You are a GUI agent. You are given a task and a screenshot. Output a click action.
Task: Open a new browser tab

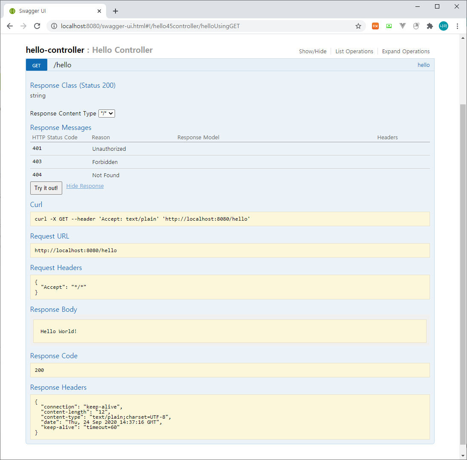[x=115, y=11]
